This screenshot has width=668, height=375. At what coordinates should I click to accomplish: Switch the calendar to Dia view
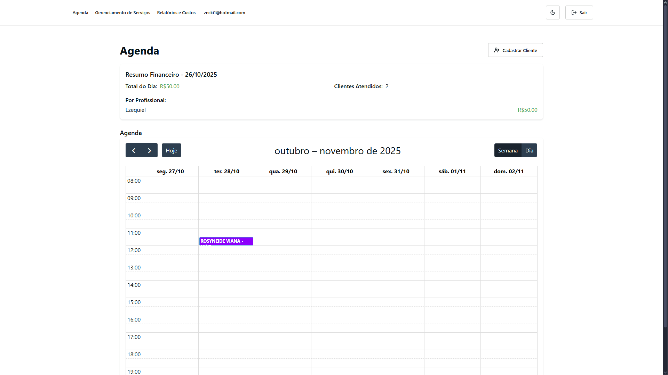529,150
